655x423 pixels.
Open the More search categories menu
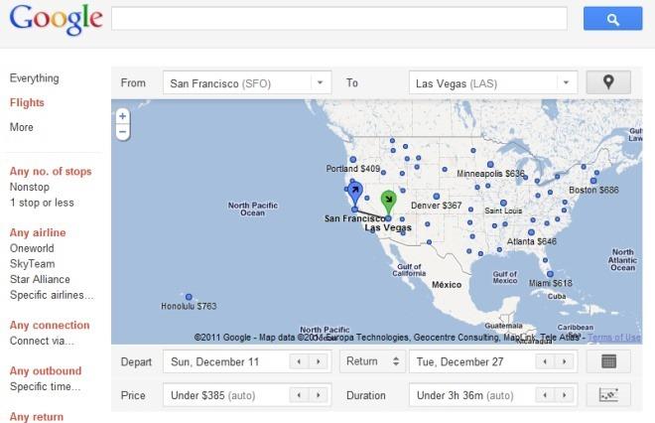21,127
